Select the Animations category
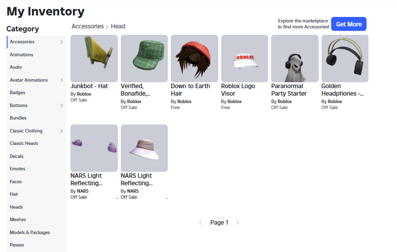The height and width of the screenshot is (252, 397). coord(36,55)
